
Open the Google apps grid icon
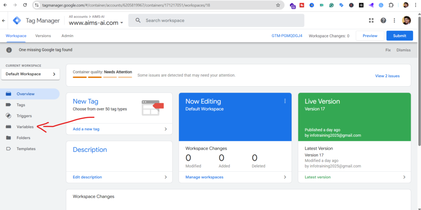pos(371,21)
